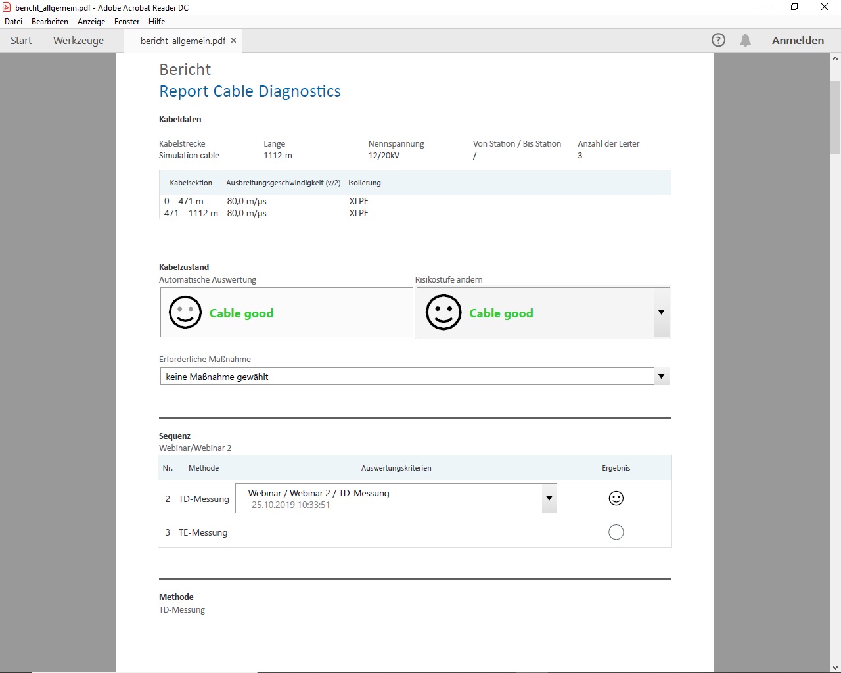Open the Anzeige menu
841x673 pixels.
click(91, 22)
